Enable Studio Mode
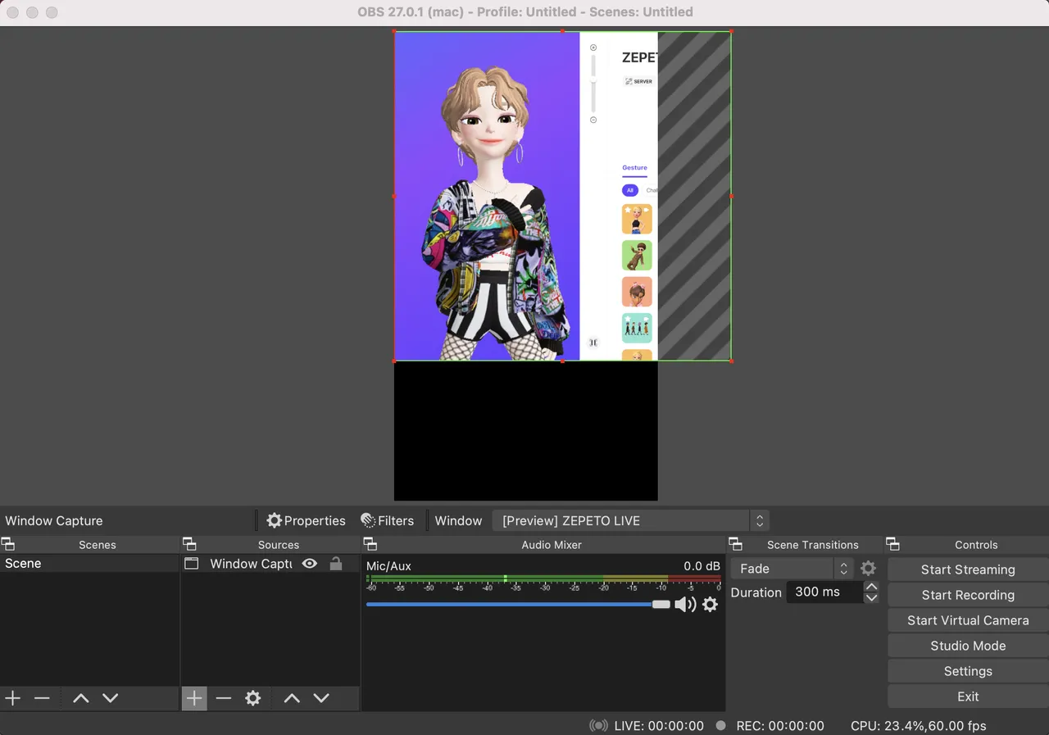This screenshot has height=735, width=1049. click(x=966, y=646)
